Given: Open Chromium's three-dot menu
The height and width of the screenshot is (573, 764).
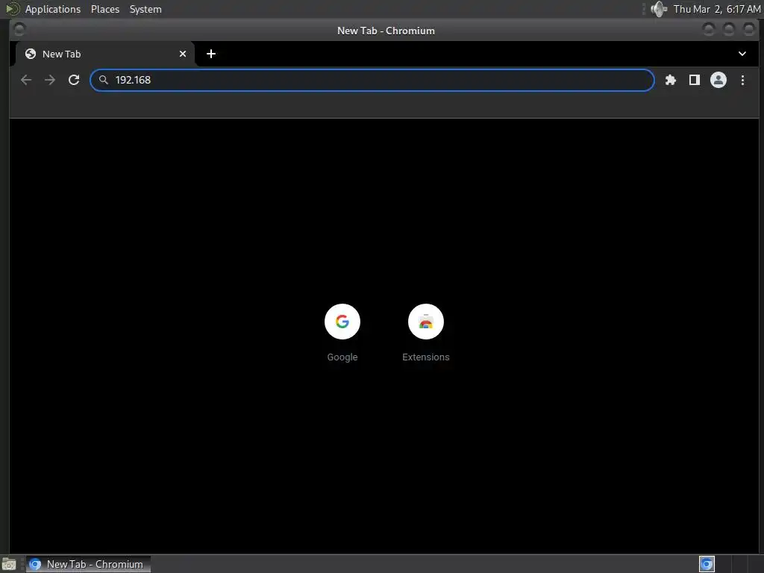Looking at the screenshot, I should 742,80.
